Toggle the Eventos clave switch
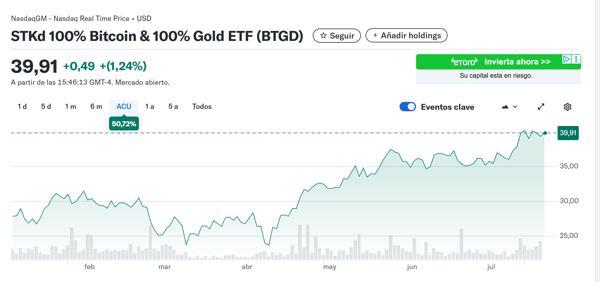 (x=407, y=107)
